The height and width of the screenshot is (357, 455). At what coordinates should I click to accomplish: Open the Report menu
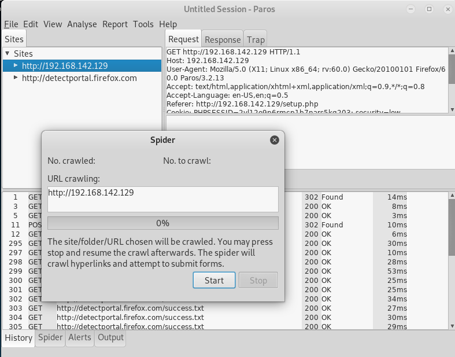(x=115, y=24)
